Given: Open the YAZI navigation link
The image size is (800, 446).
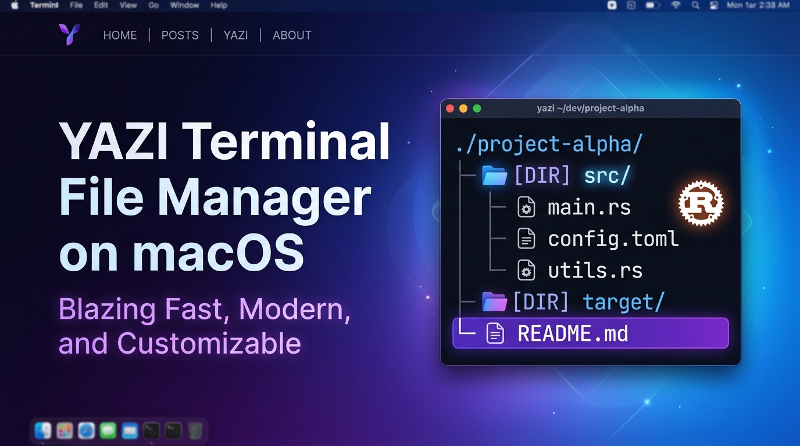Looking at the screenshot, I should point(235,35).
